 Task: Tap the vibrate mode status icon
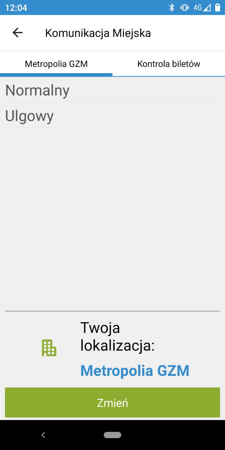tap(184, 8)
